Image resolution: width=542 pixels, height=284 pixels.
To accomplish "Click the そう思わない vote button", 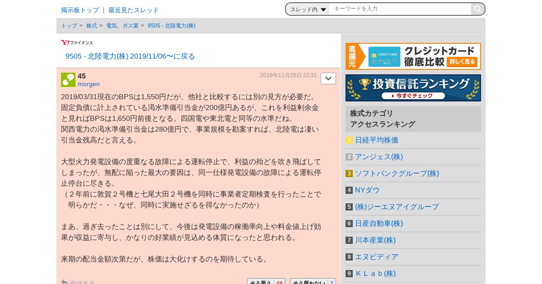I will (313, 282).
